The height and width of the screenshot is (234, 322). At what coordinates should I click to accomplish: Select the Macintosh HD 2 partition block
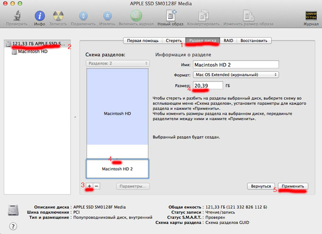pos(117,169)
